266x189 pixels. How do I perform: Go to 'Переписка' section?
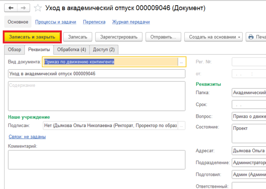(94, 22)
